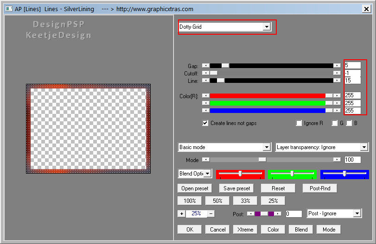Click the Line slider right arrow
Viewport: 376px width, 244px height.
(x=337, y=81)
